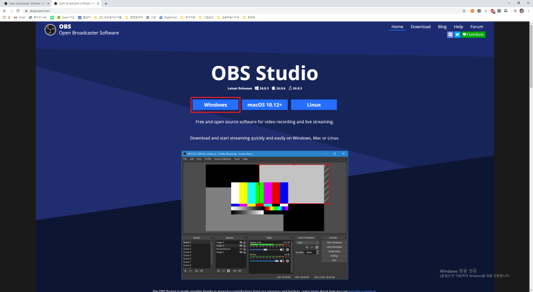Go to Home in site navigation
The height and width of the screenshot is (292, 533).
click(397, 27)
